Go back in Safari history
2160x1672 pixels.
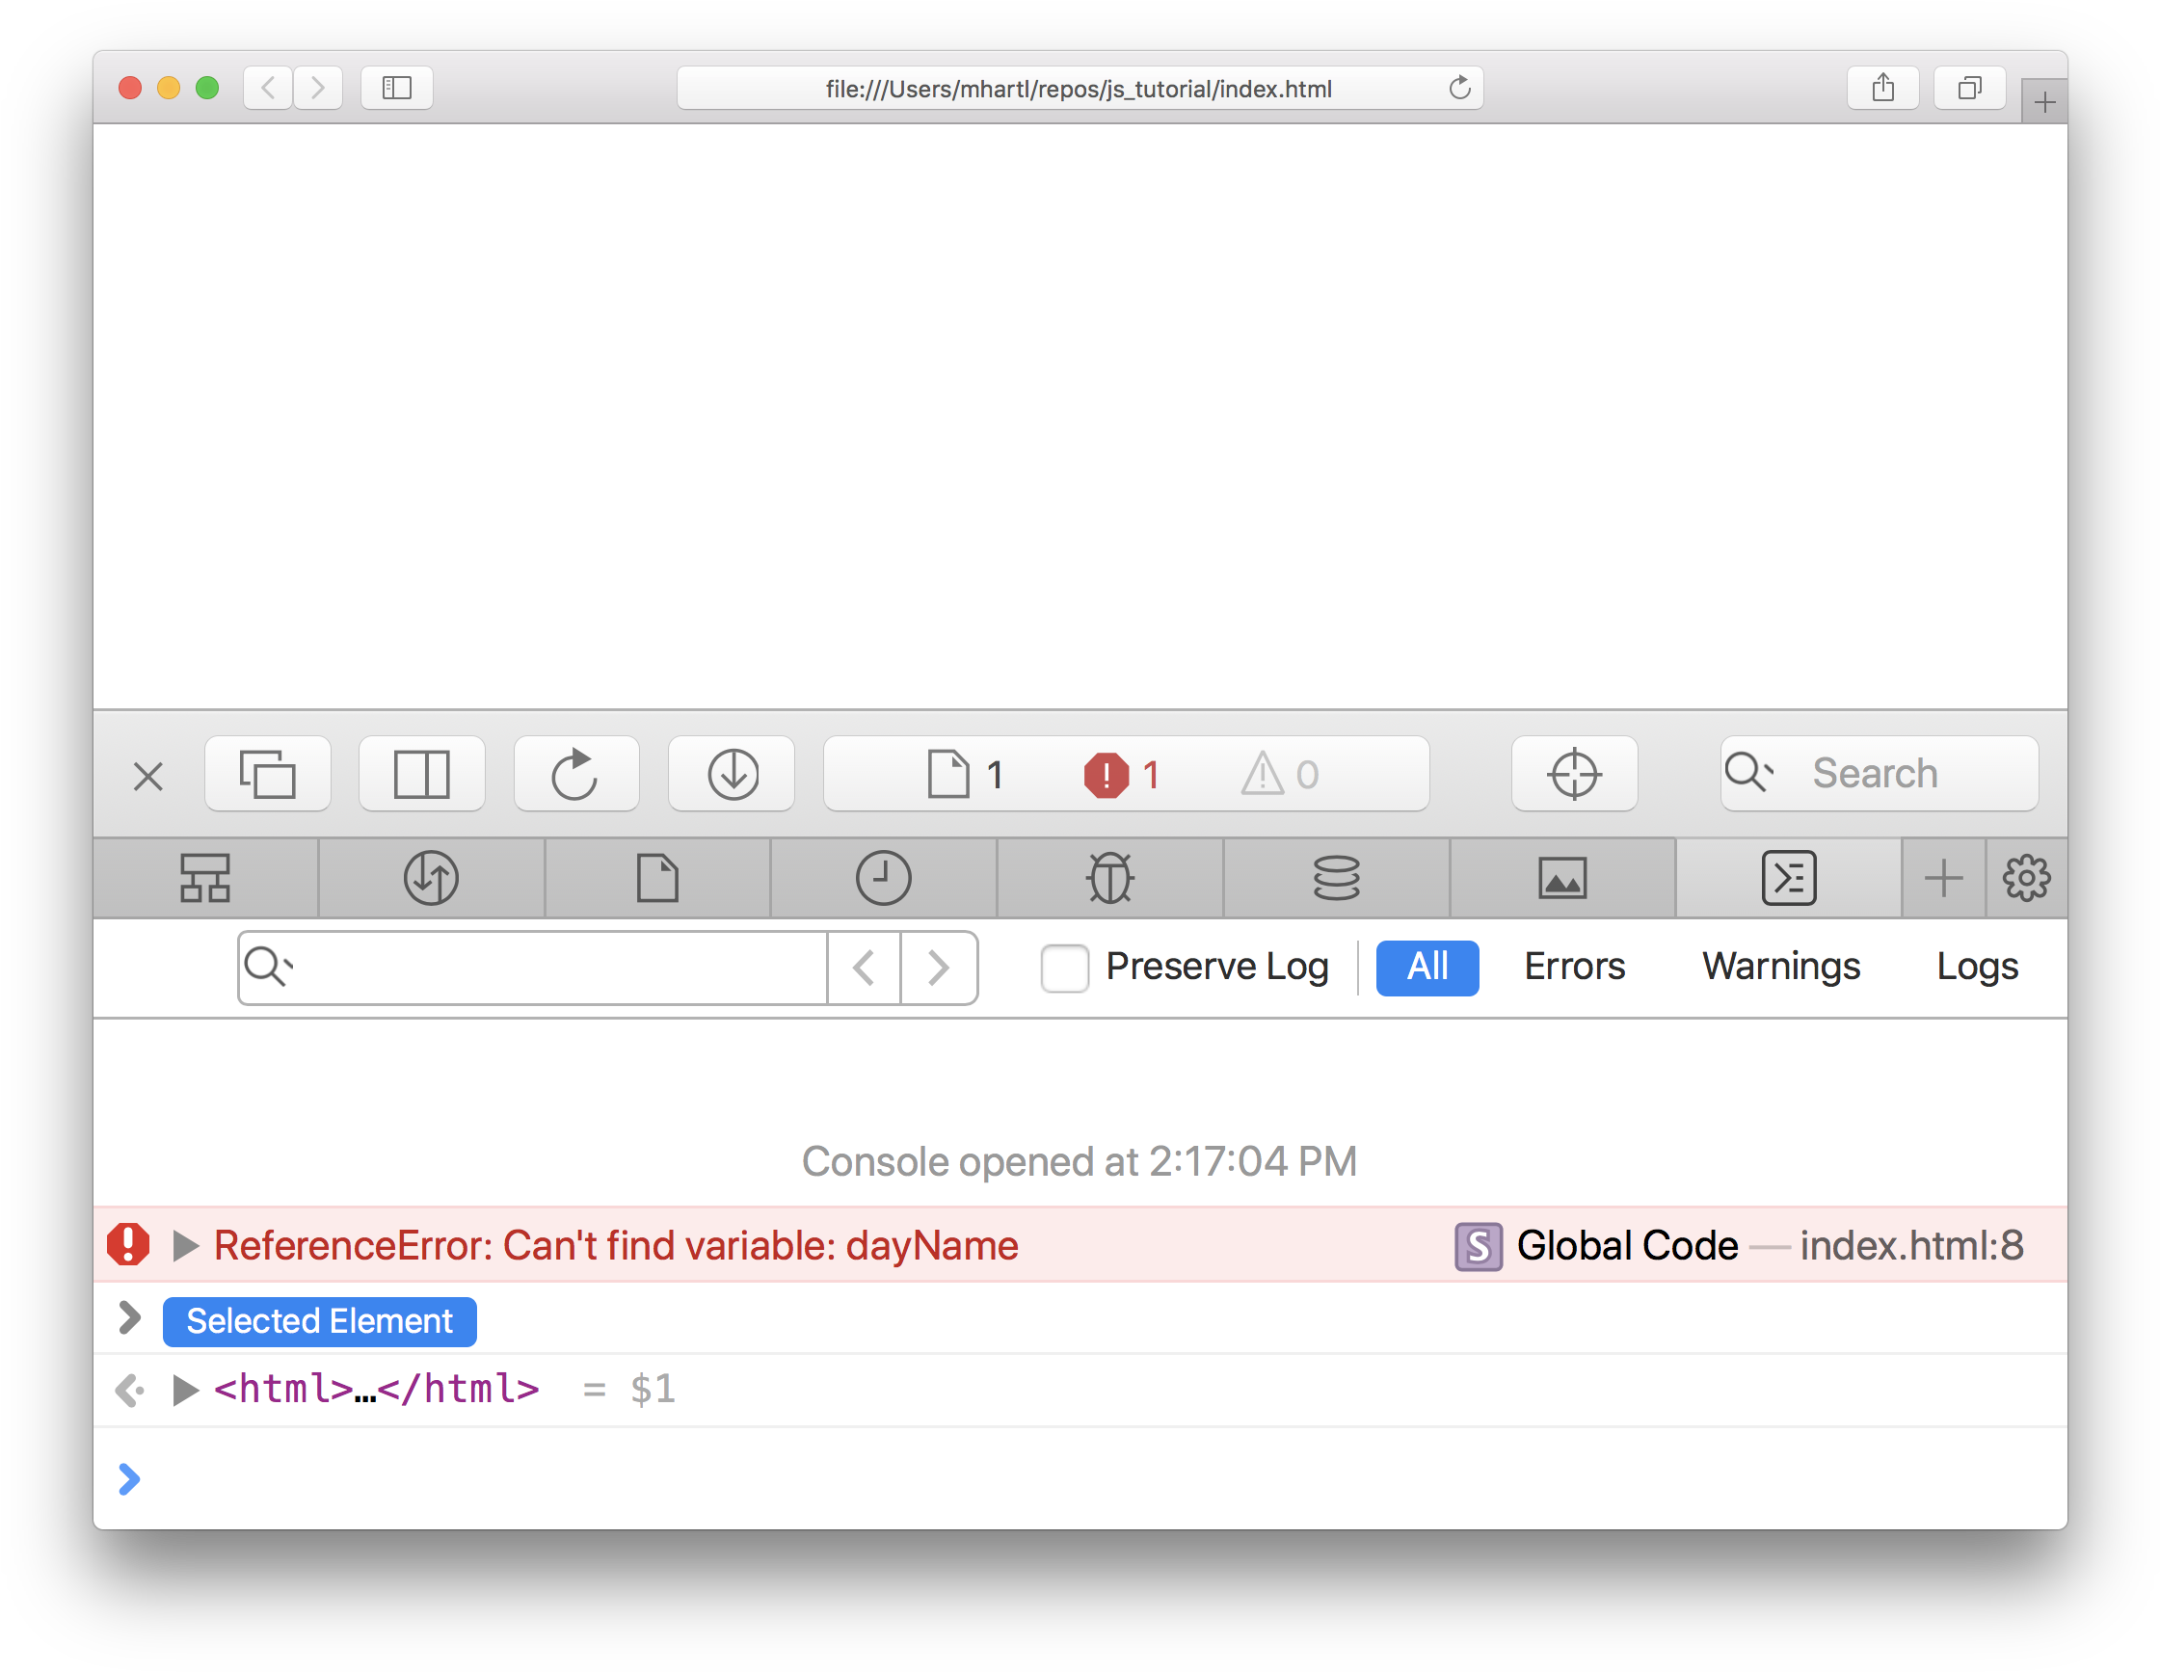[268, 88]
